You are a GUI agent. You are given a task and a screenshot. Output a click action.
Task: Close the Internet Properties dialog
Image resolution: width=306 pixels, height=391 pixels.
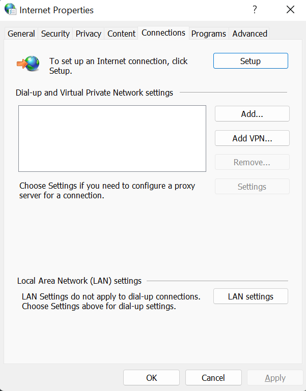[290, 10]
